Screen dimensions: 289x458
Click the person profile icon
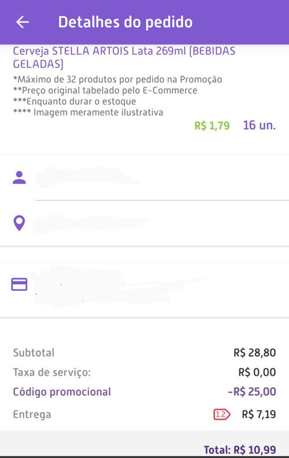(19, 178)
